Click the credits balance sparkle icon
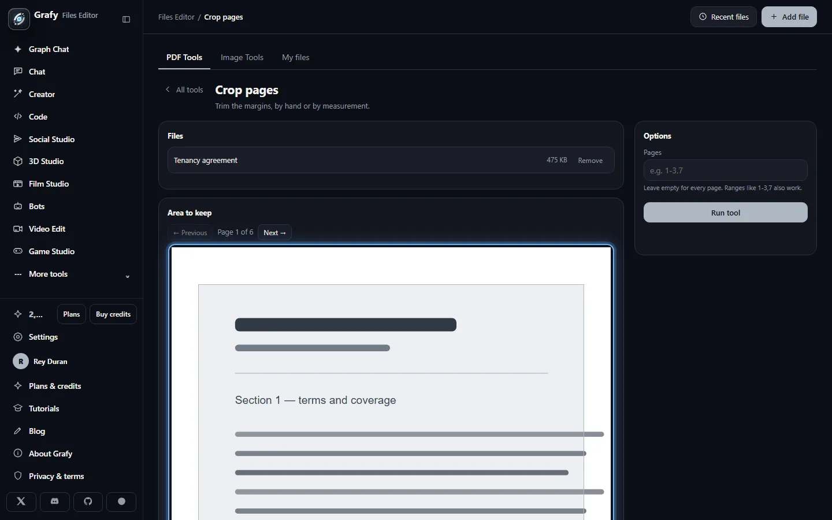832x520 pixels. [x=18, y=314]
